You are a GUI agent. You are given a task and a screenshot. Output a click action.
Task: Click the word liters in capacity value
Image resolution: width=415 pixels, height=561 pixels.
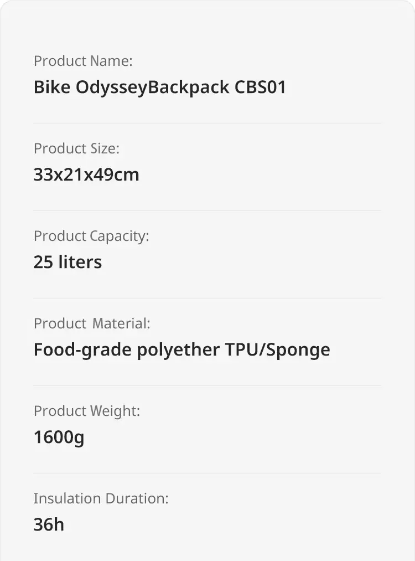click(x=80, y=262)
